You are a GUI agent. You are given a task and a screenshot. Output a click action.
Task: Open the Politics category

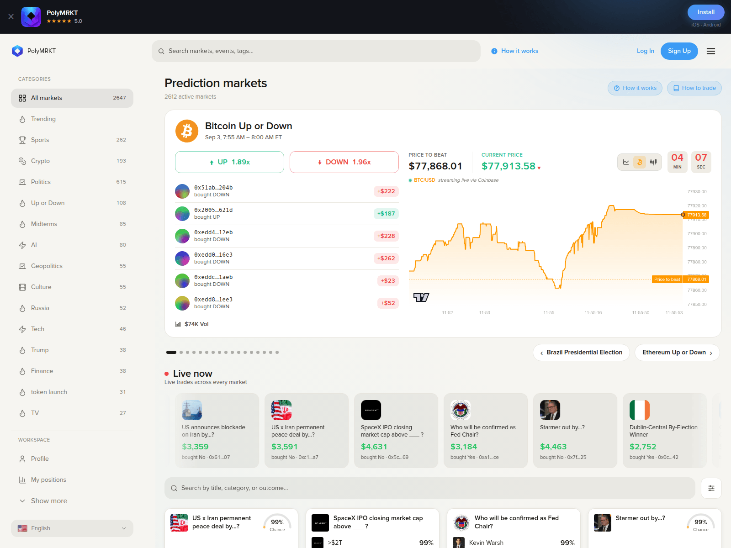(x=72, y=182)
